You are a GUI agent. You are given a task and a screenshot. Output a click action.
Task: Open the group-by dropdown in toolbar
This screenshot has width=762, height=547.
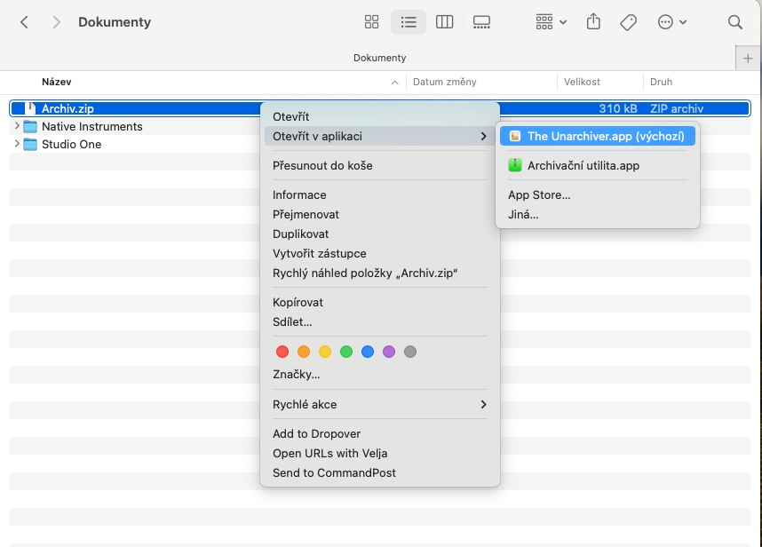pyautogui.click(x=551, y=22)
